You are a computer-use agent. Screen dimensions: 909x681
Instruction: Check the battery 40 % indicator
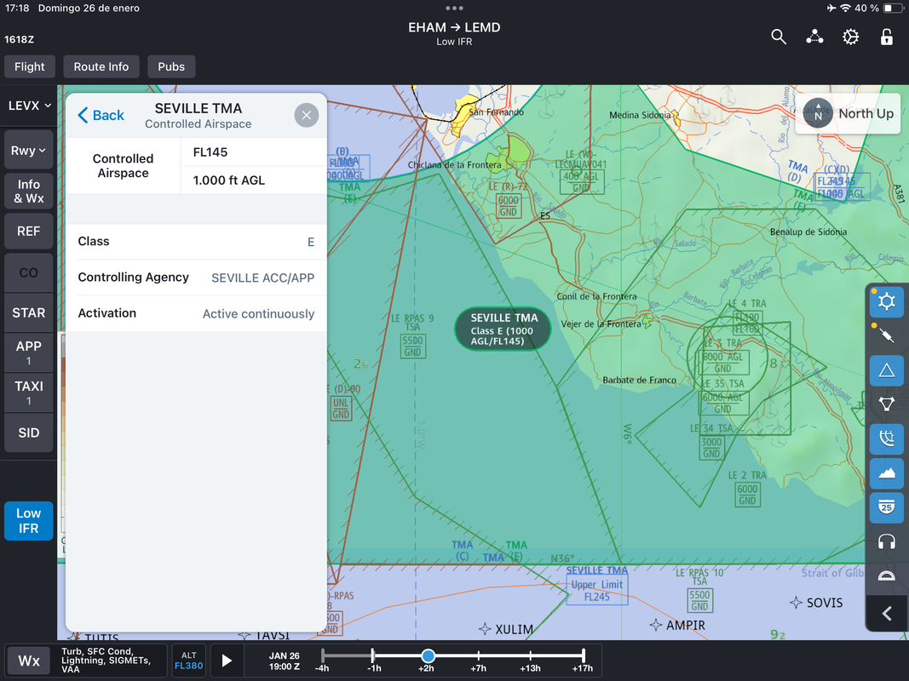point(878,9)
